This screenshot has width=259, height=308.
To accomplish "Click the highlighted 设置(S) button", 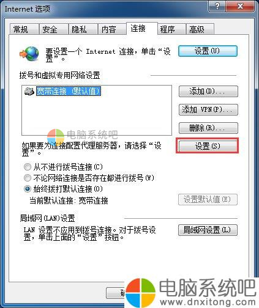I will [208, 146].
